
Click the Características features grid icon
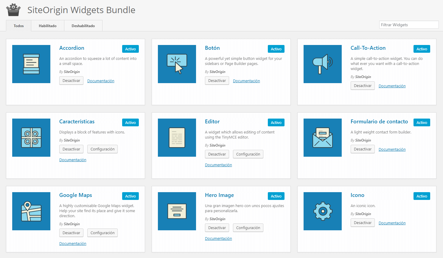[x=31, y=138]
